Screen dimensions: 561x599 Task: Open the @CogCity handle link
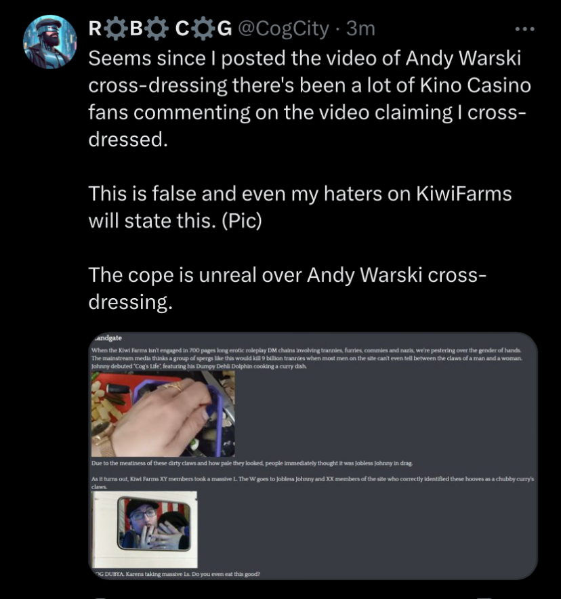283,29
